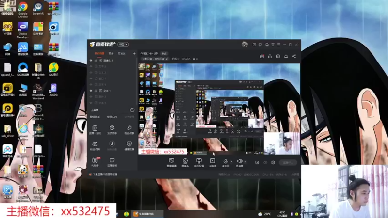Open the 远程控制 remote control tool
388x218 pixels.
pyautogui.click(x=112, y=162)
